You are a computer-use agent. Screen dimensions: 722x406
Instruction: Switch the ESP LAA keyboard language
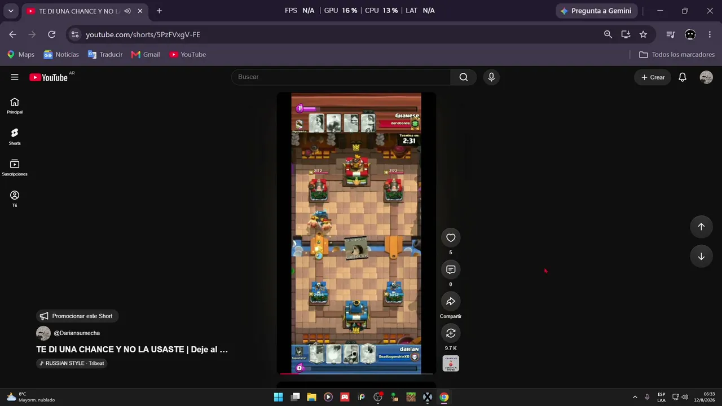[661, 397]
